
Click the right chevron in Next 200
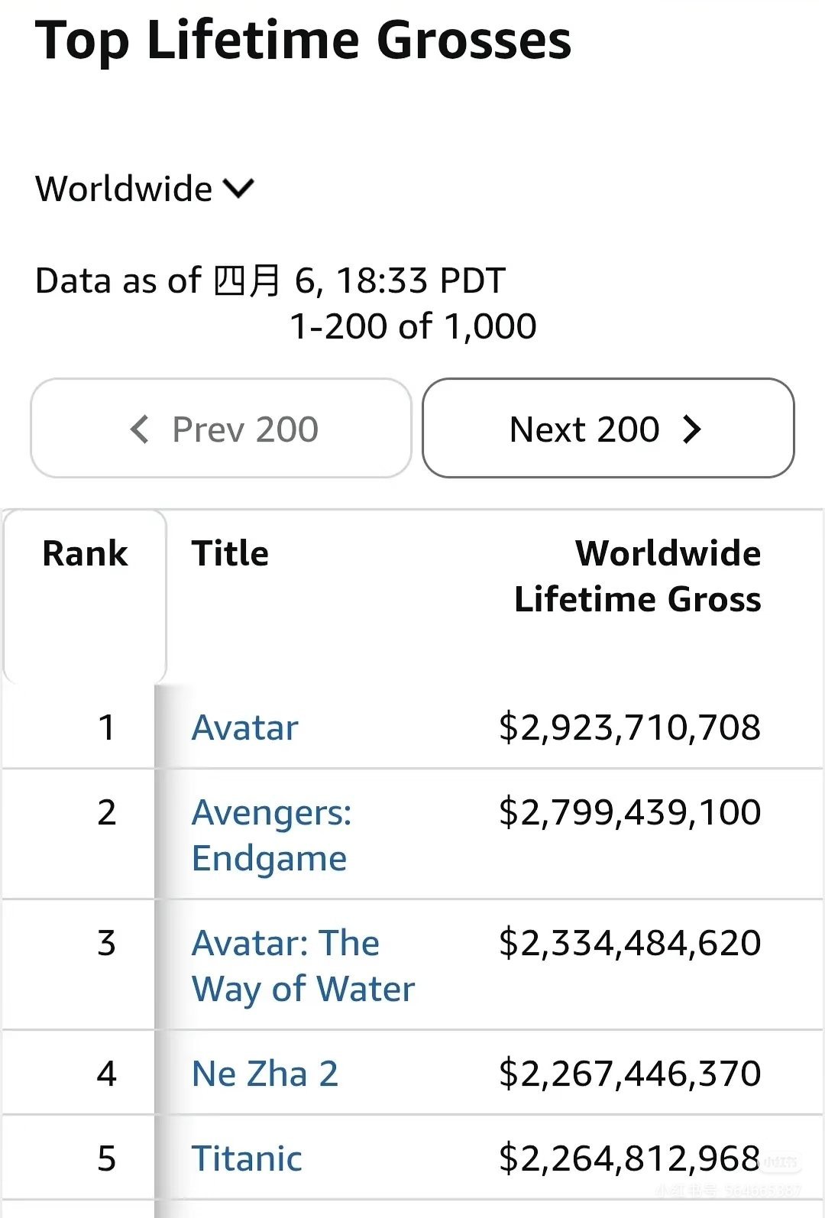point(692,429)
